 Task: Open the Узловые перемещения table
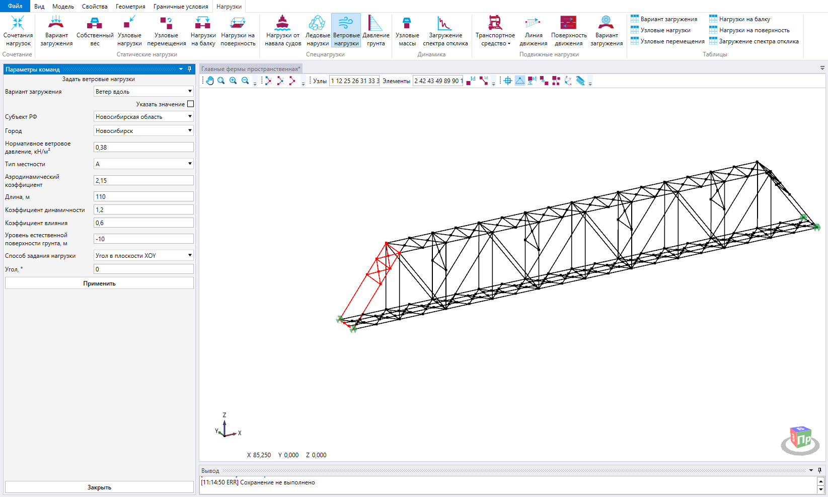[x=667, y=41]
